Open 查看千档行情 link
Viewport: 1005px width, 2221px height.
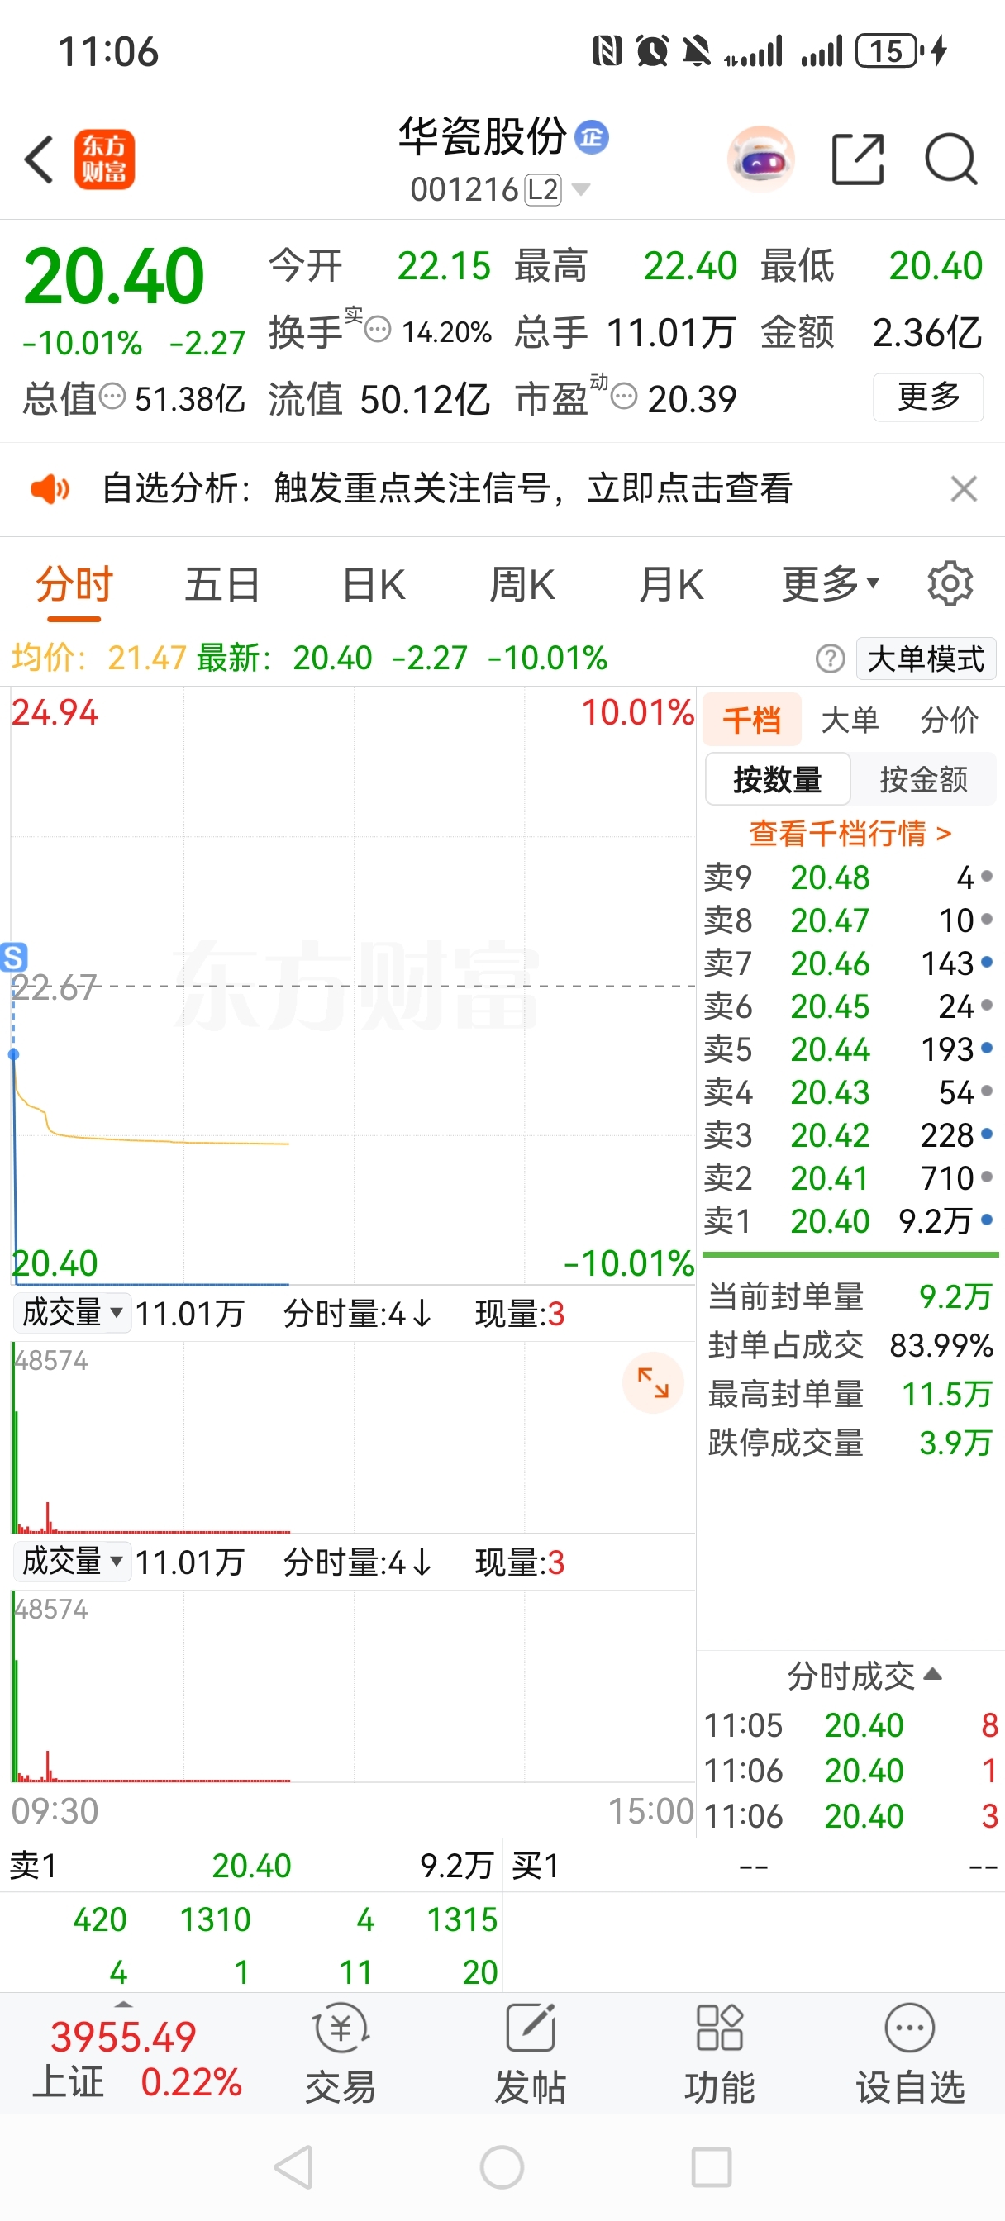tap(850, 833)
